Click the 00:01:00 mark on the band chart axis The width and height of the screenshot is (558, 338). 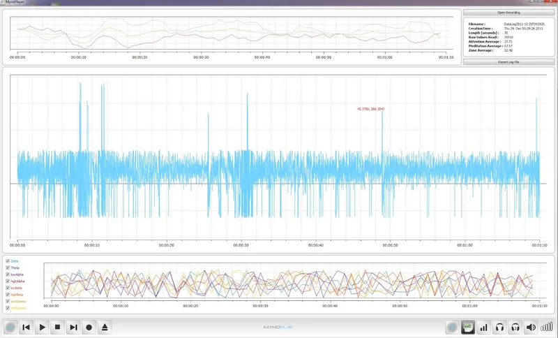(469, 306)
